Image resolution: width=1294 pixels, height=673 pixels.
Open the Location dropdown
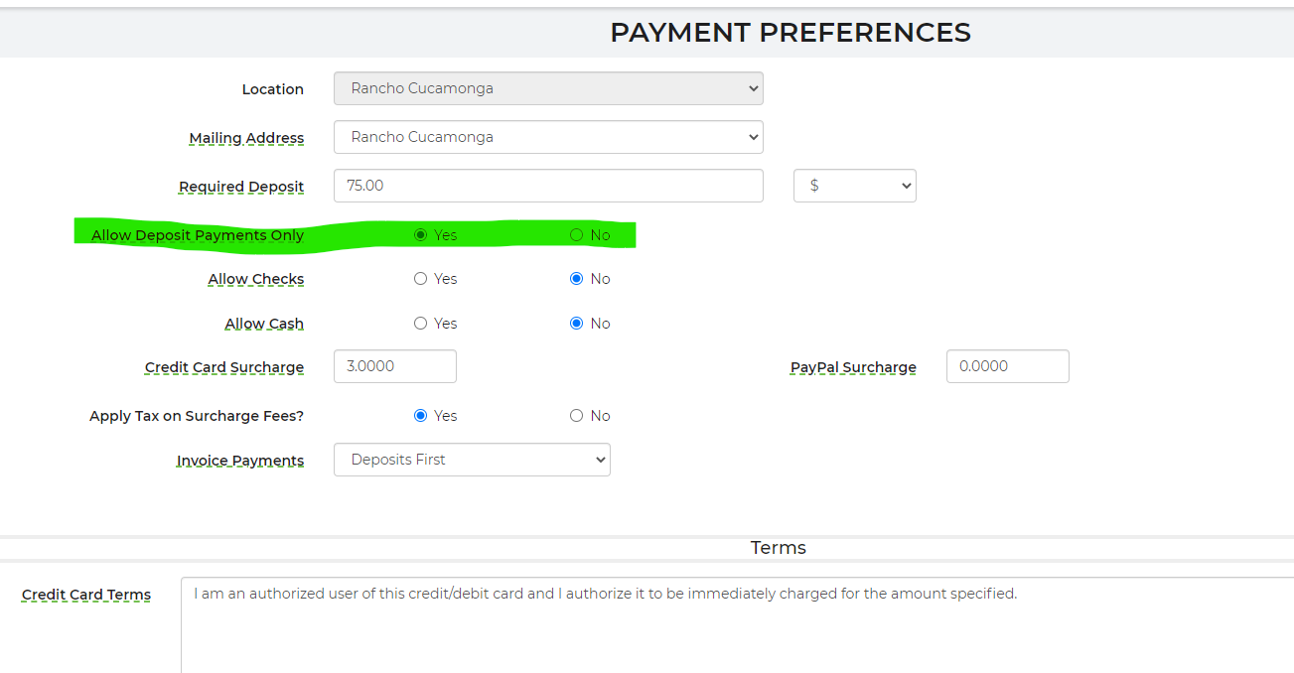coord(547,88)
